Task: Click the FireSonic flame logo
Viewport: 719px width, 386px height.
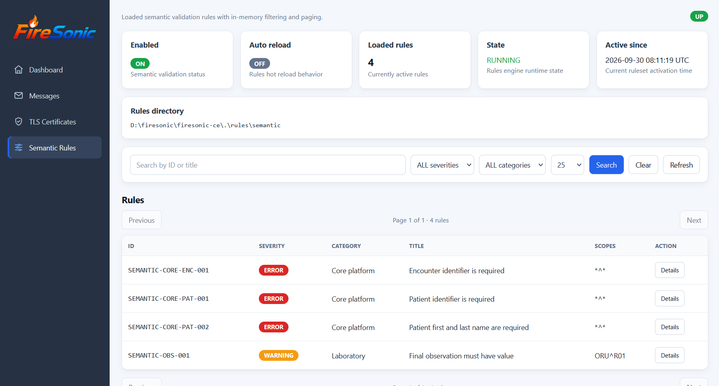Action: (54, 28)
